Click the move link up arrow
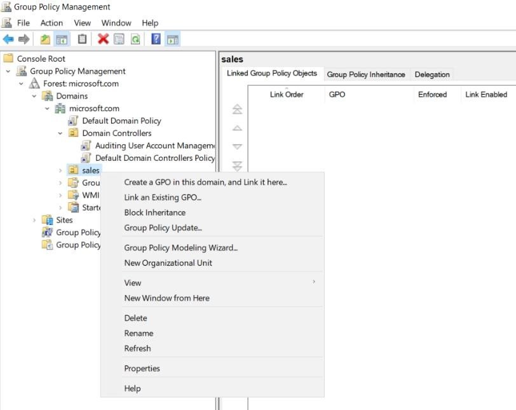The image size is (516, 410). tap(237, 128)
